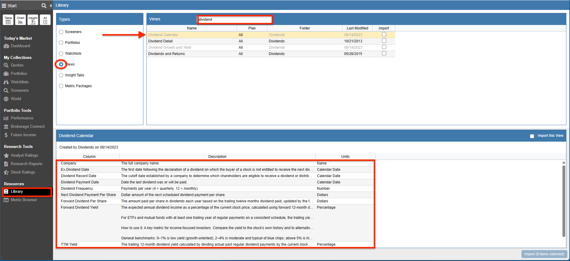Open a new Table tab
Image resolution: width=570 pixels, height=261 pixels.
pos(8,20)
